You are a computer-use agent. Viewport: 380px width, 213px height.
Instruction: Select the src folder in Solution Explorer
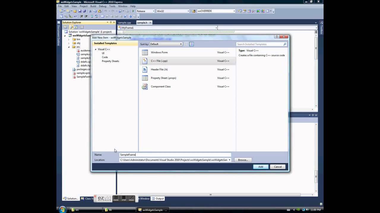78,47
